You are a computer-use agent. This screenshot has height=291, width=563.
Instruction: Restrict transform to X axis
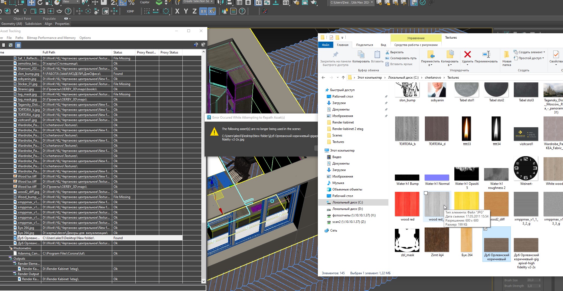tap(177, 11)
